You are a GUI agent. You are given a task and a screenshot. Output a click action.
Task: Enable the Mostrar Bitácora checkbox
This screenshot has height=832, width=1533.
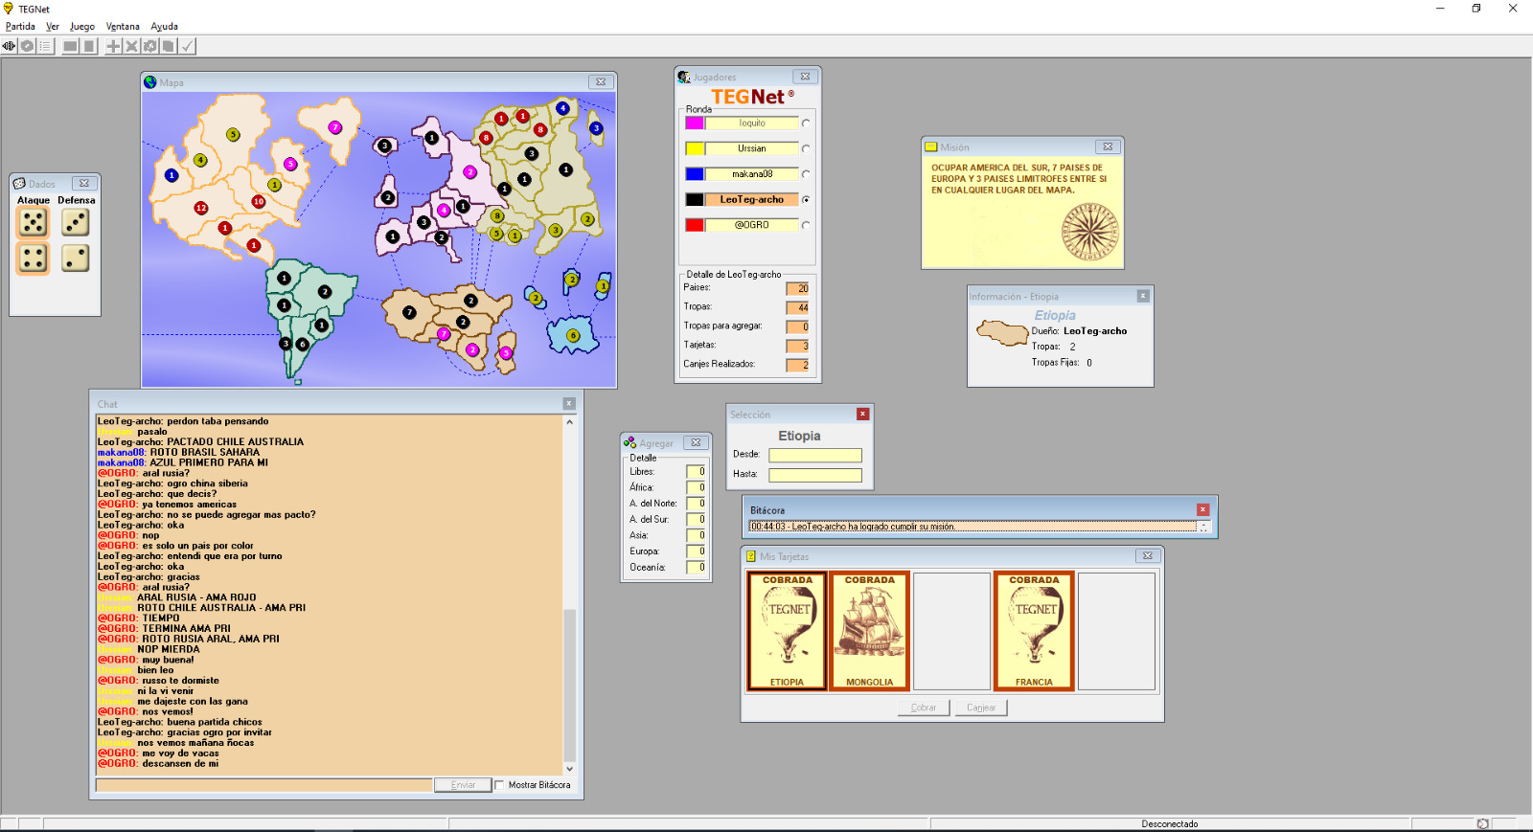tap(499, 785)
